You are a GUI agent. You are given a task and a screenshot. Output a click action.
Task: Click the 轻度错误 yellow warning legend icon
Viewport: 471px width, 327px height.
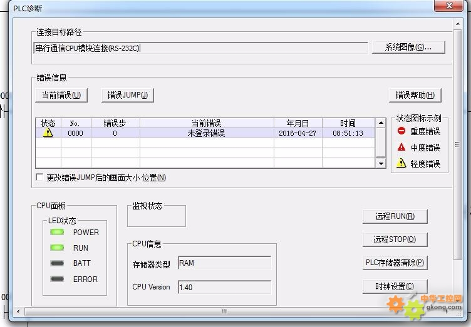pos(401,163)
